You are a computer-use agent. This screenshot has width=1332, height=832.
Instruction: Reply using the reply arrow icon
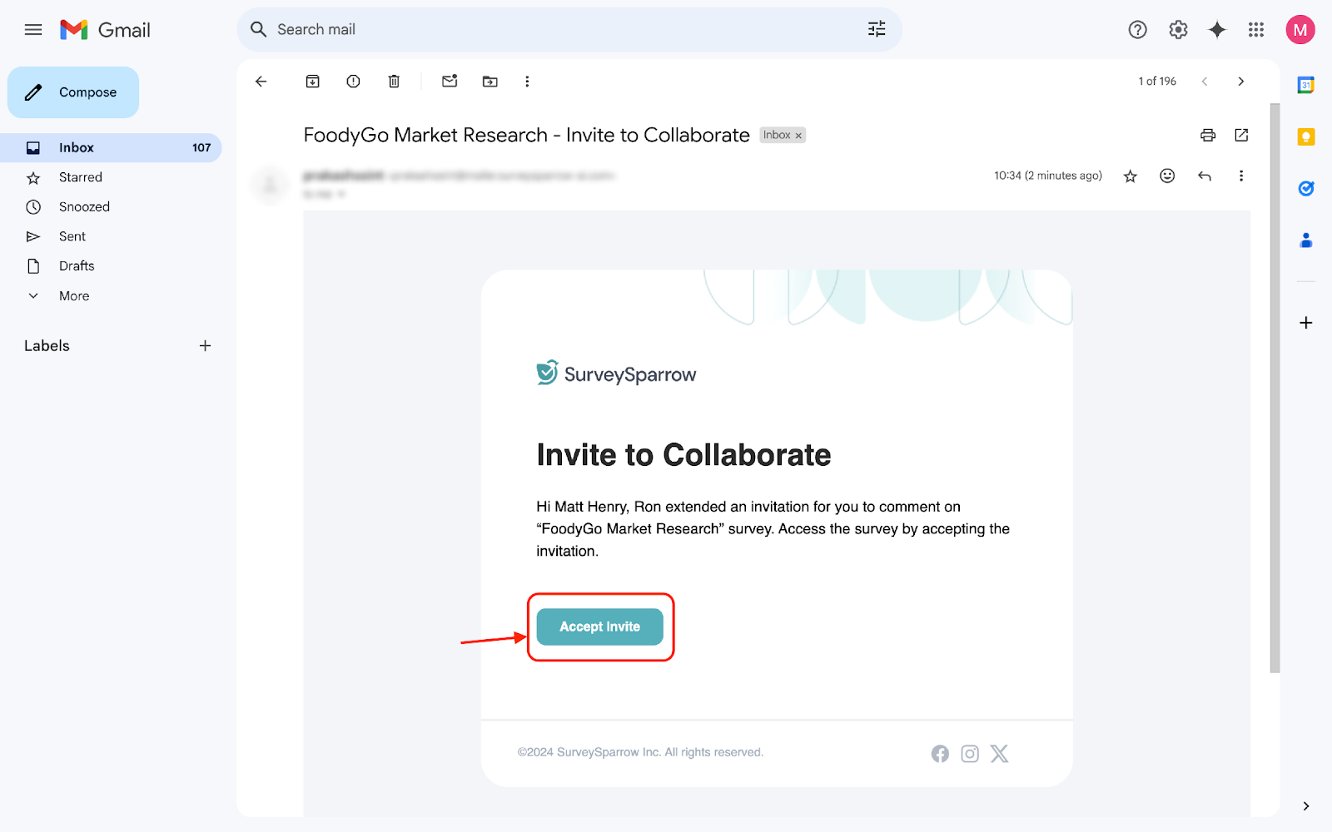[1204, 176]
